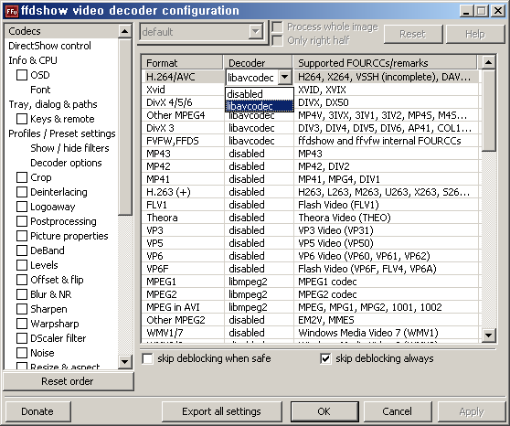This screenshot has height=426, width=510.
Task: Click the codec table scrollbar thumb
Action: 489,110
